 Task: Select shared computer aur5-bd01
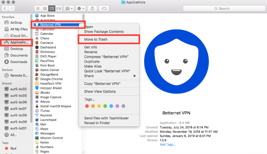coord(16,128)
